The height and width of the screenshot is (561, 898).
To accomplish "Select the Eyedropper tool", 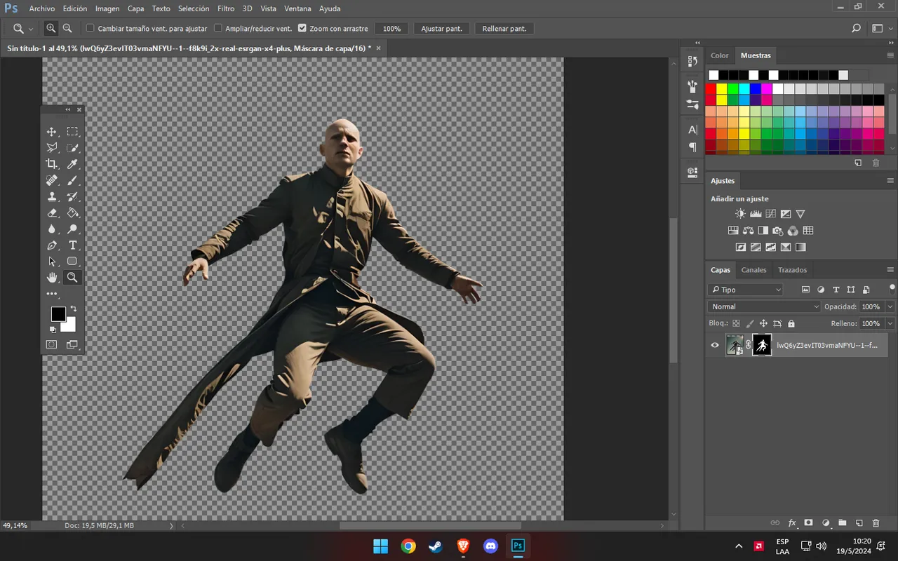I will 72,164.
